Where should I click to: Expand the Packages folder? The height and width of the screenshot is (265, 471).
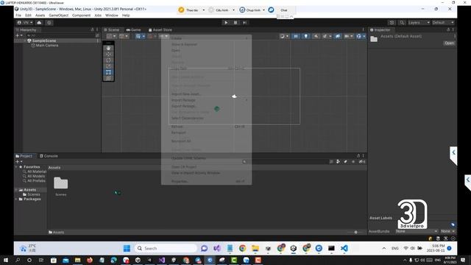coord(16,199)
